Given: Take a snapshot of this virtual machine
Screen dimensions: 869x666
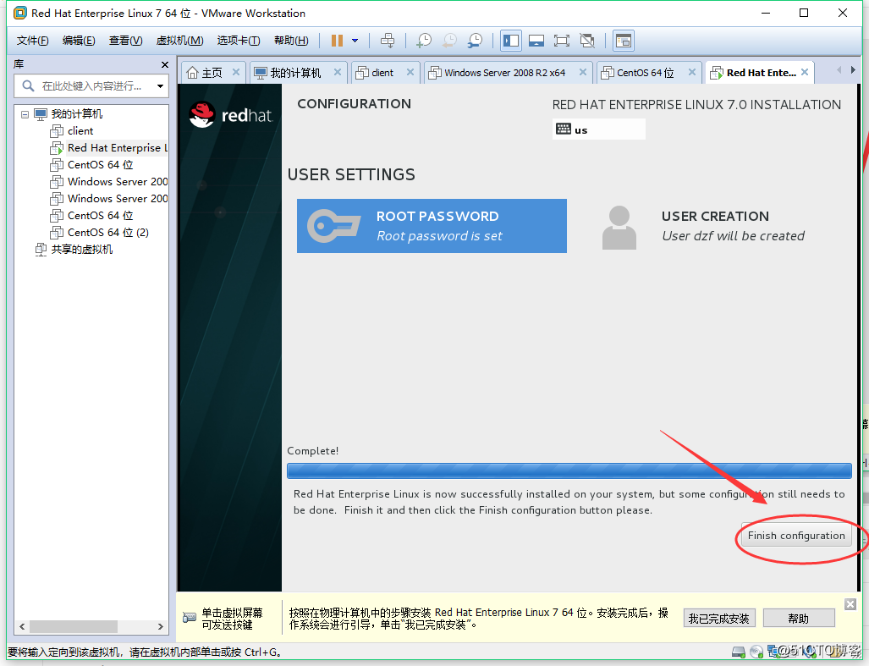Looking at the screenshot, I should [424, 41].
